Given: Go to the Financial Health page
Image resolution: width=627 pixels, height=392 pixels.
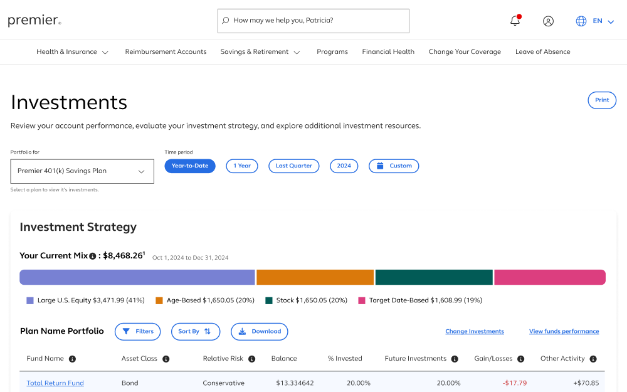Looking at the screenshot, I should 388,52.
